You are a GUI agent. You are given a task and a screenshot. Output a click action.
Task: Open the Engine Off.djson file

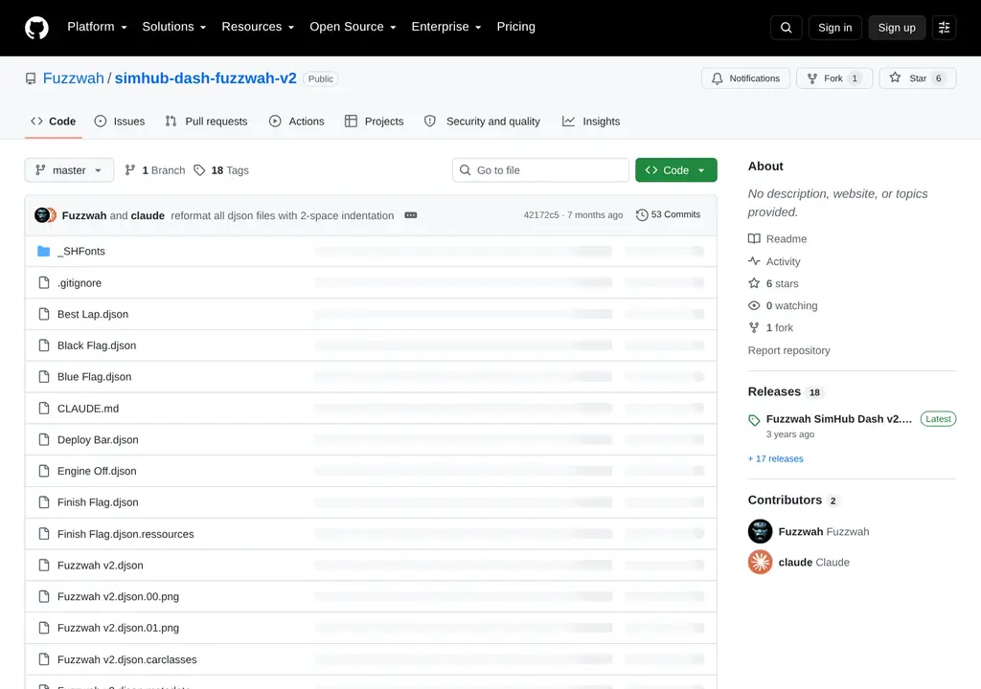(97, 471)
